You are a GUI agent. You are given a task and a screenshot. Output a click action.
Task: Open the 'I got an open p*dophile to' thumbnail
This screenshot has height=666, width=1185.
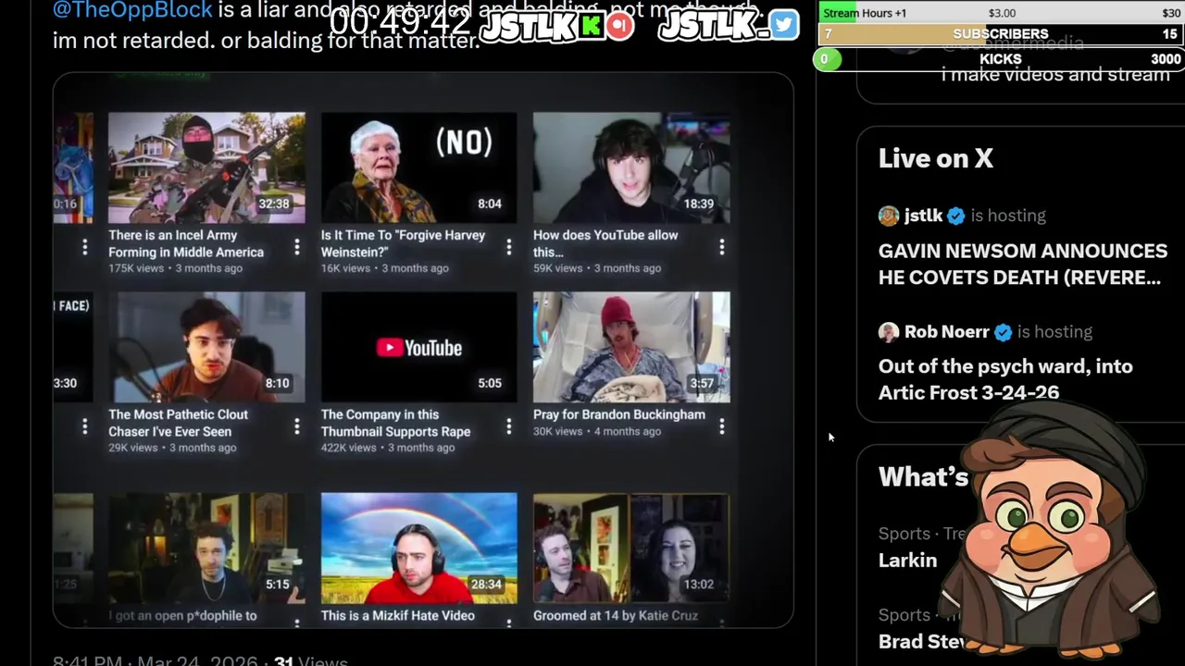pos(206,547)
